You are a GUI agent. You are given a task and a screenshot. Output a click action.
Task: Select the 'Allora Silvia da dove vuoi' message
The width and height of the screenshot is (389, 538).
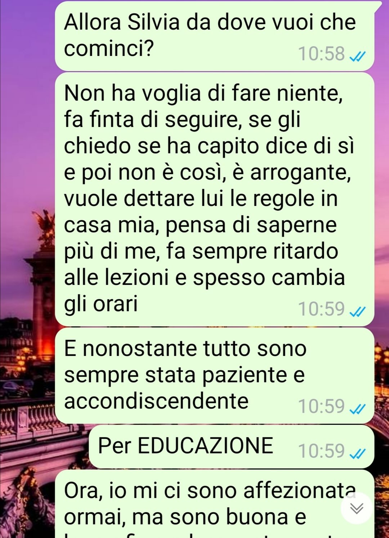tap(215, 36)
